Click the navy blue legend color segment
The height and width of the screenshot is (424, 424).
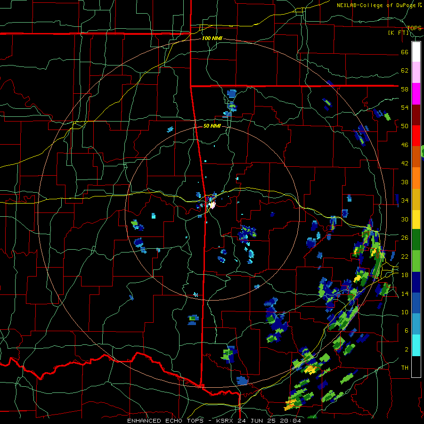tap(416, 282)
